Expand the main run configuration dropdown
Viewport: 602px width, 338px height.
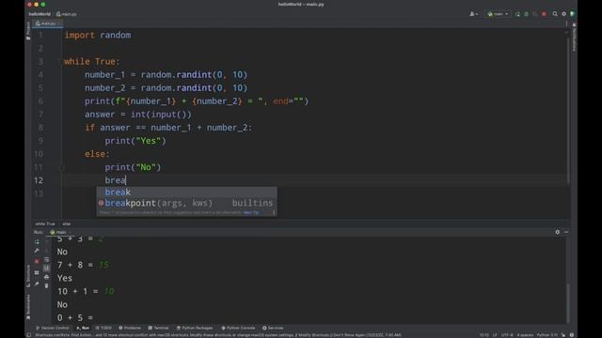(x=498, y=14)
